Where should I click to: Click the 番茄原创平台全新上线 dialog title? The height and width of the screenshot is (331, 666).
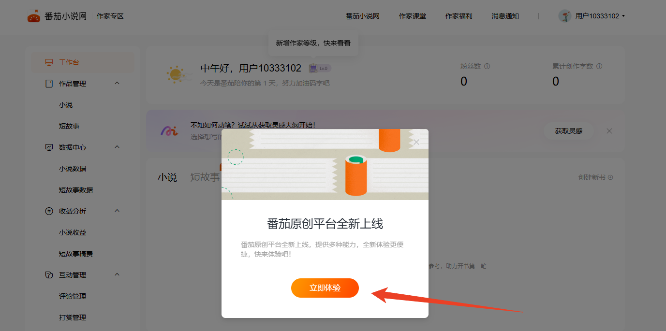tap(325, 224)
